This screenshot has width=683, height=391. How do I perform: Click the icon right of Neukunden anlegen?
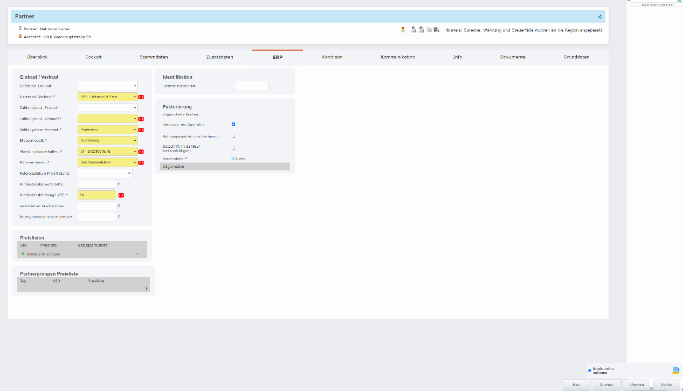[x=675, y=371]
